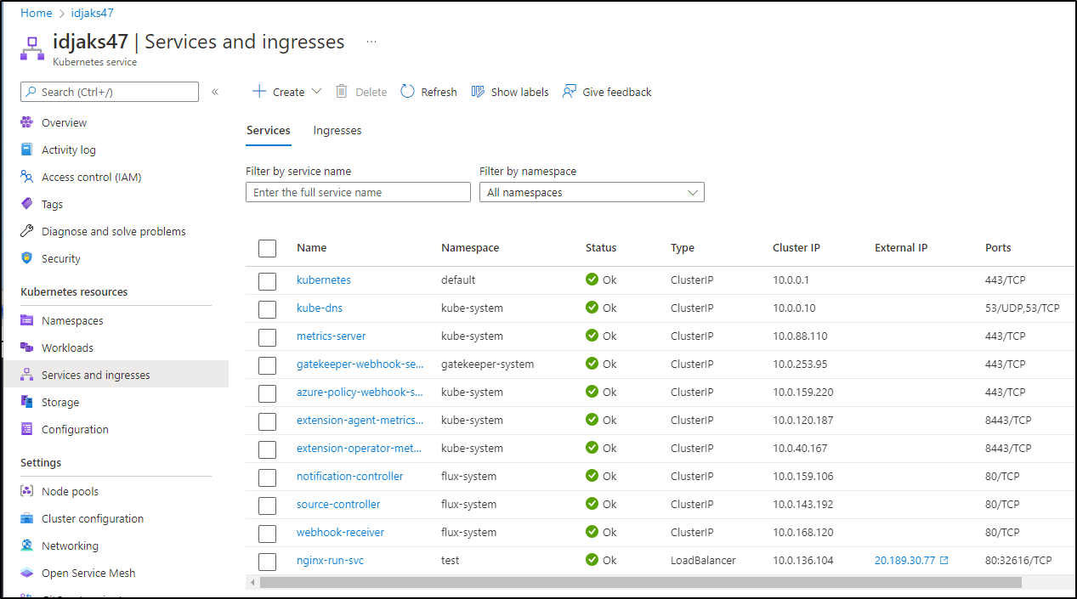This screenshot has height=599, width=1077.
Task: Click the horizontal scrollbar thumb under table
Action: 640,583
